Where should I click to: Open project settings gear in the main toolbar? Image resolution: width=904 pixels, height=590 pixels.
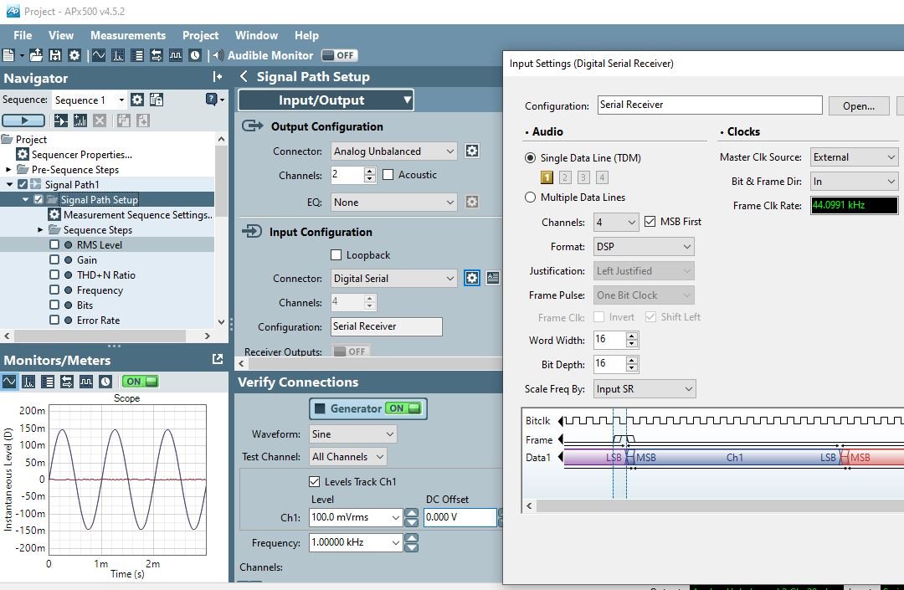pyautogui.click(x=74, y=55)
